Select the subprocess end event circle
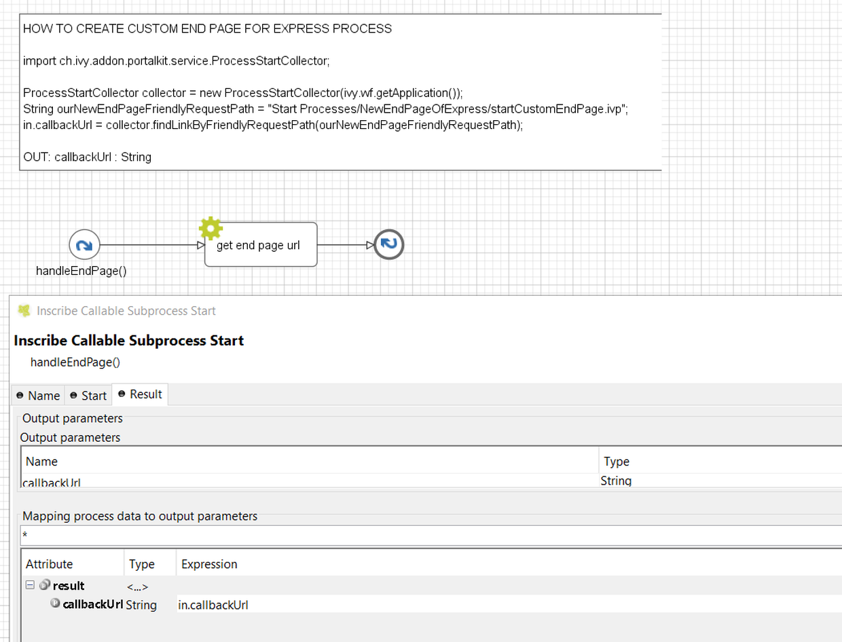Image resolution: width=842 pixels, height=642 pixels. click(389, 244)
